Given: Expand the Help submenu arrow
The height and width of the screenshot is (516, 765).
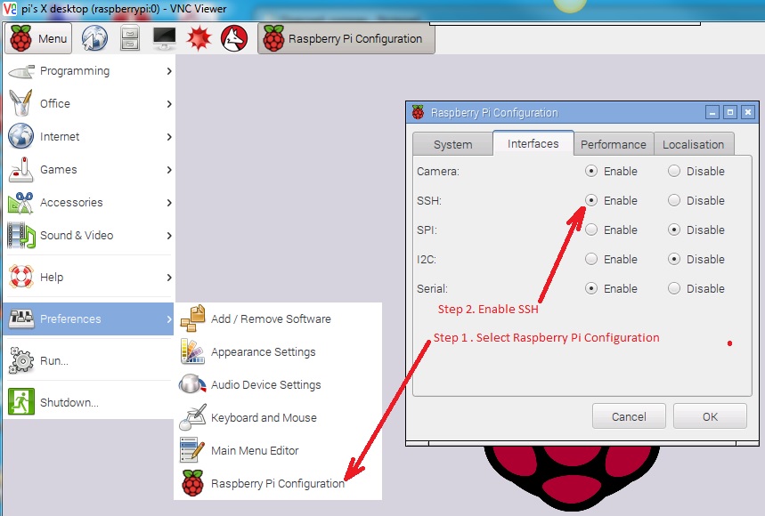Looking at the screenshot, I should 169,278.
